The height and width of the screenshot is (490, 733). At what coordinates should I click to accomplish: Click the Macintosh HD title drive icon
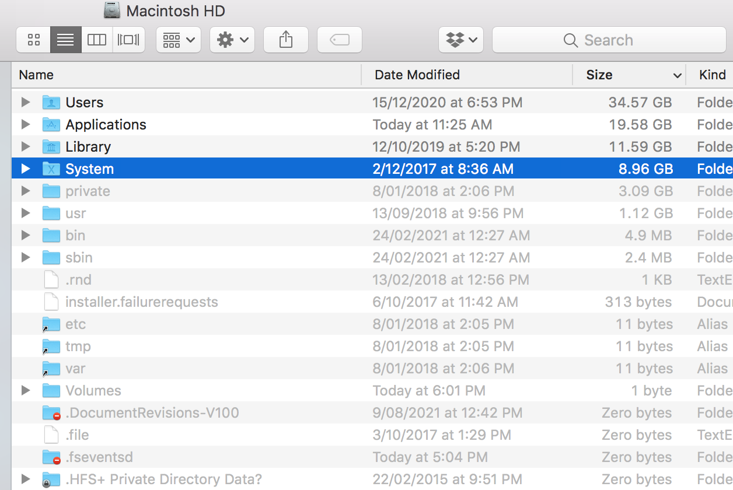click(112, 10)
